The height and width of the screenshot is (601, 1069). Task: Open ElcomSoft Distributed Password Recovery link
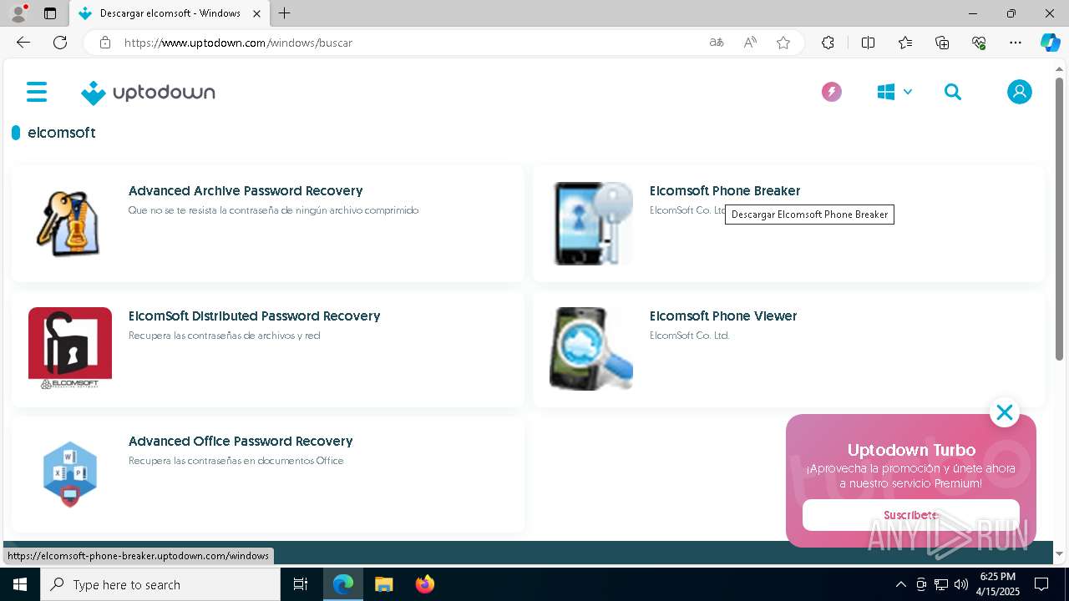(254, 316)
